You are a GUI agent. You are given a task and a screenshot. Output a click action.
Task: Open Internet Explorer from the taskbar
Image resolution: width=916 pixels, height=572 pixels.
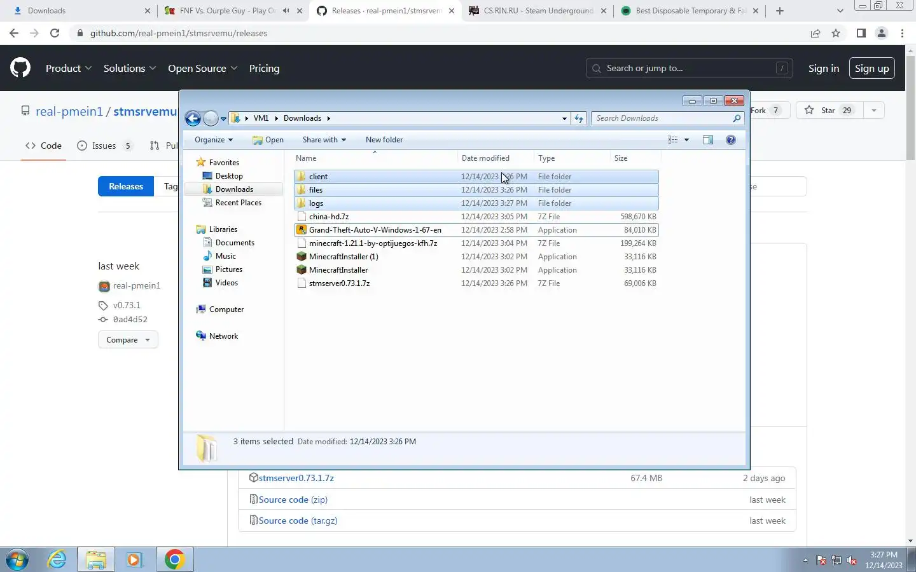pos(57,559)
